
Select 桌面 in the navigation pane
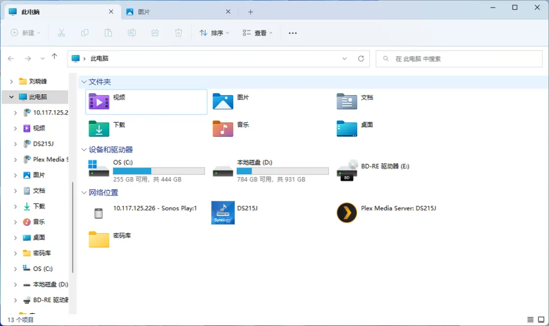39,238
